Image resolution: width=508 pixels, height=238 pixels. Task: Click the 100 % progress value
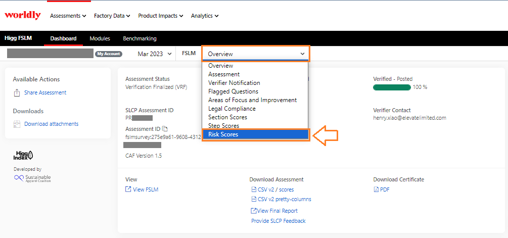tap(420, 87)
